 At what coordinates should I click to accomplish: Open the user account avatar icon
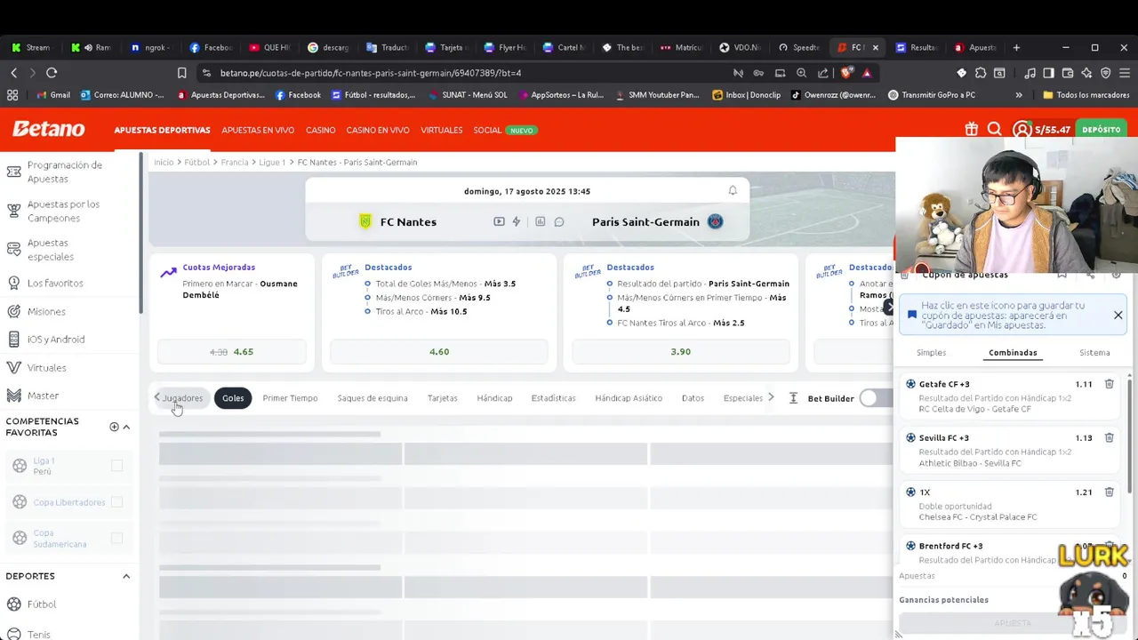point(1022,130)
